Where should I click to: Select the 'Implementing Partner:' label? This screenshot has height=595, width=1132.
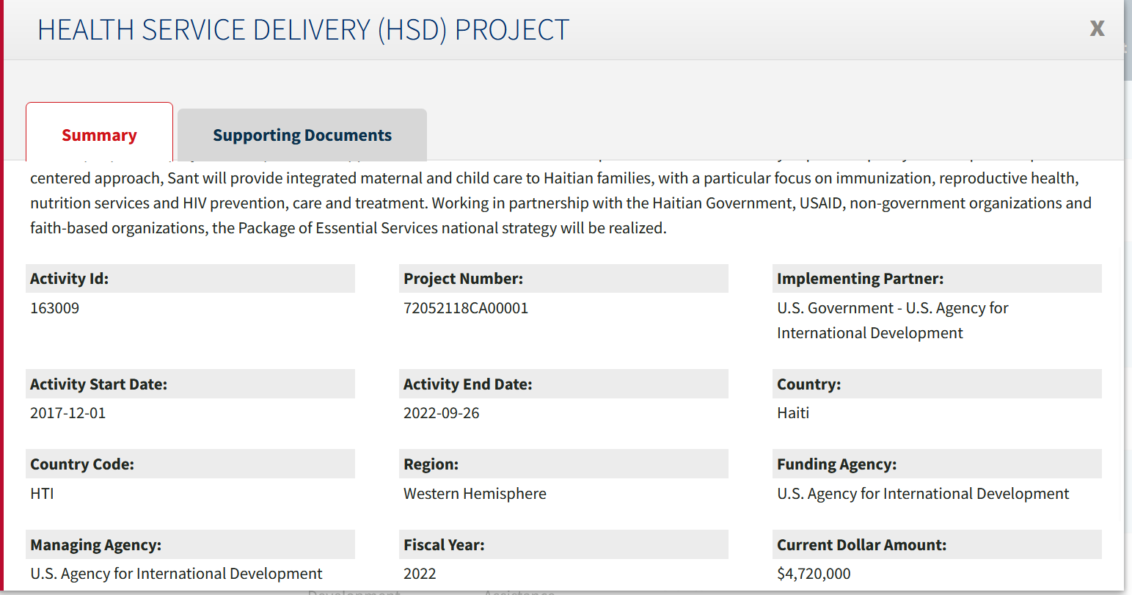tap(860, 279)
